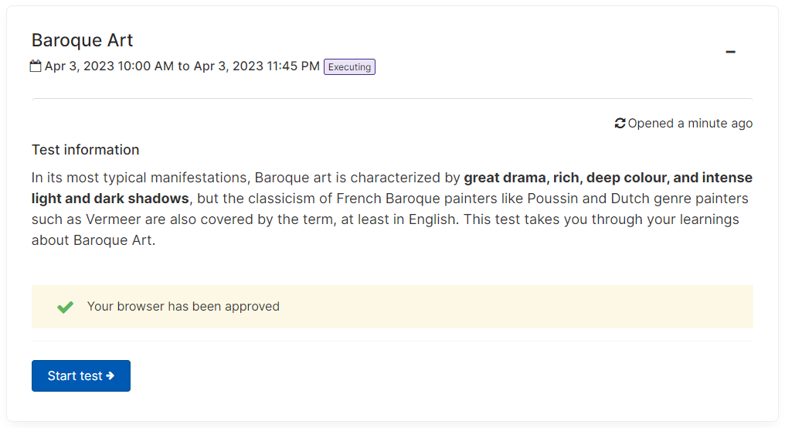Click the word 'to' between the dates
The height and width of the screenshot is (428, 785).
pyautogui.click(x=184, y=66)
